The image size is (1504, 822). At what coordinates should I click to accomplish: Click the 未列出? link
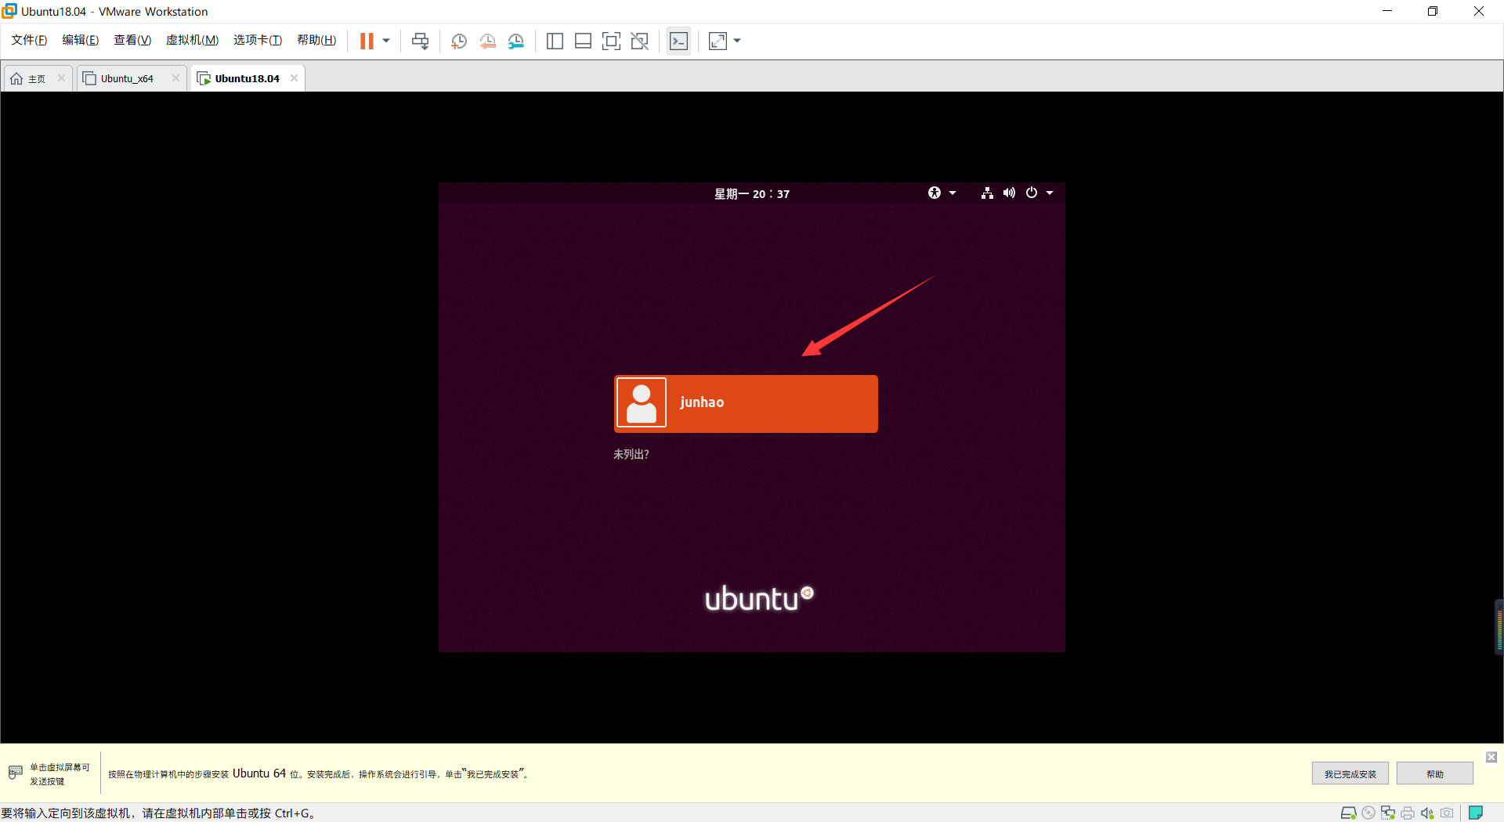pos(631,454)
